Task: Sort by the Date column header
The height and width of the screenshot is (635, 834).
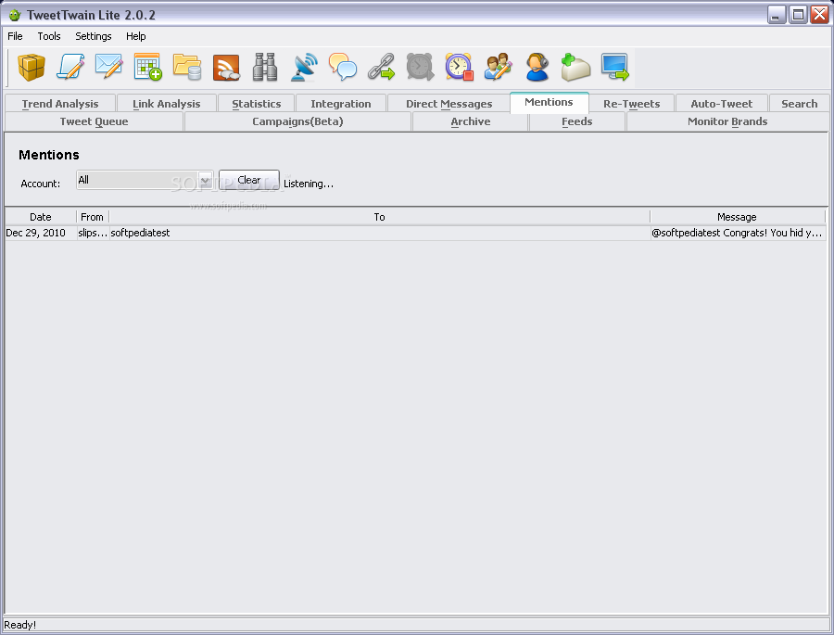Action: [41, 217]
